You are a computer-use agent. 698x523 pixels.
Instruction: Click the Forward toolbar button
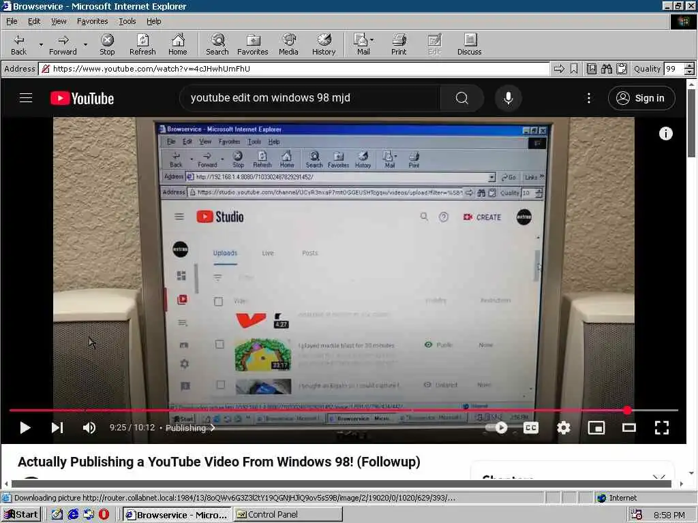pos(63,44)
